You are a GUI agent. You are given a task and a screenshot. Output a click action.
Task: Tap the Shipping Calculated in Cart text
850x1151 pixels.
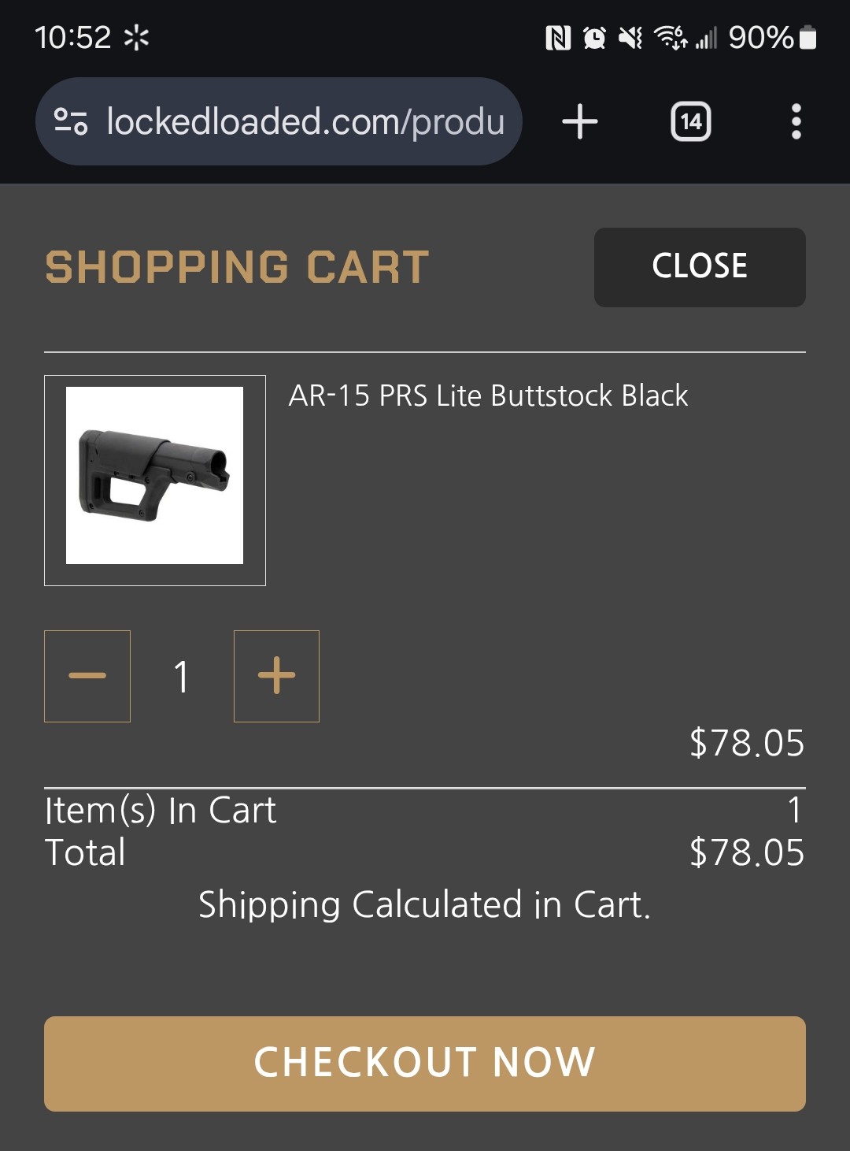click(x=424, y=904)
